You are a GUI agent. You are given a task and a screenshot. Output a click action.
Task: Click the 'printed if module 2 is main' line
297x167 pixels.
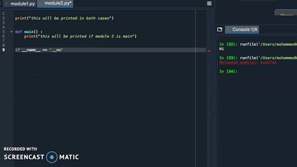tap(80, 36)
